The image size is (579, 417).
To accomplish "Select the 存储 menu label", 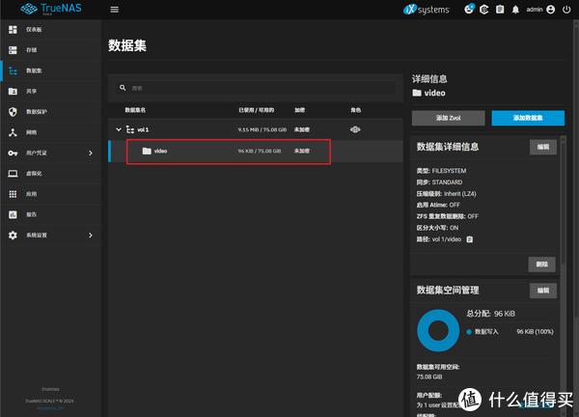I will tap(32, 50).
